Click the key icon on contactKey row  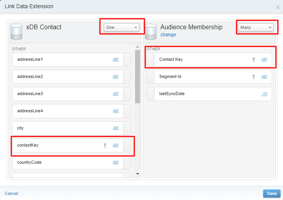[x=105, y=145]
